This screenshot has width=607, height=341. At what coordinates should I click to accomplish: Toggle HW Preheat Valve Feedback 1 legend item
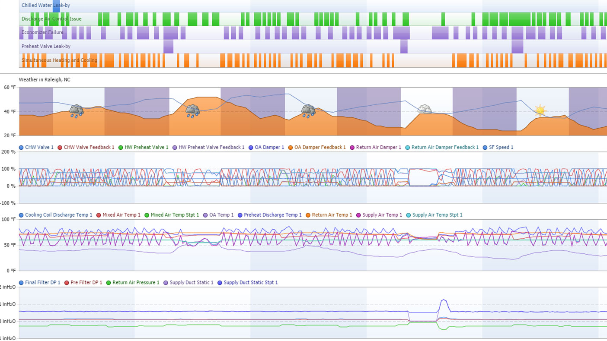coord(208,147)
